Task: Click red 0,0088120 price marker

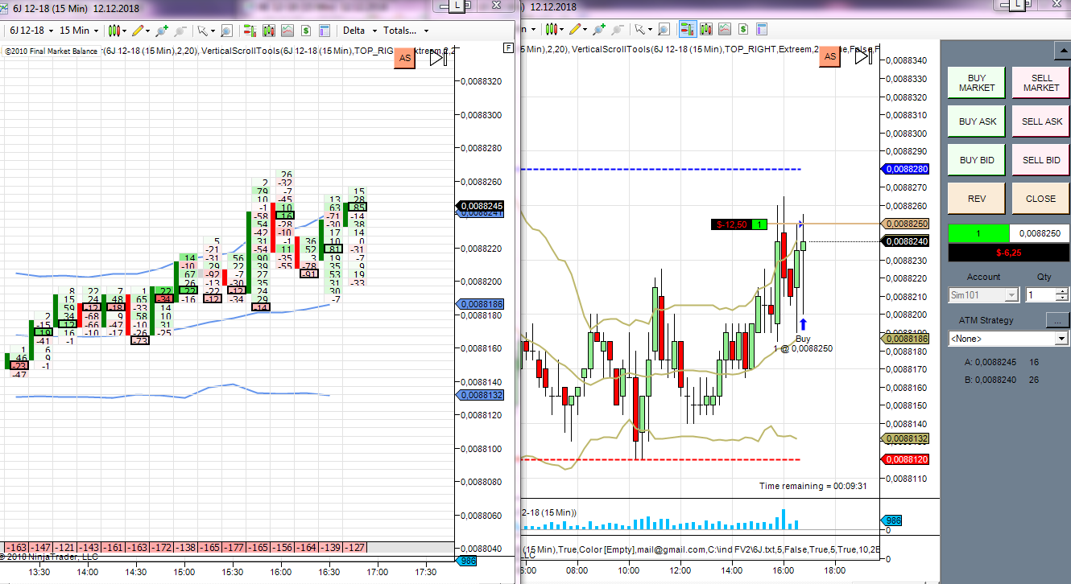Action: (x=907, y=459)
